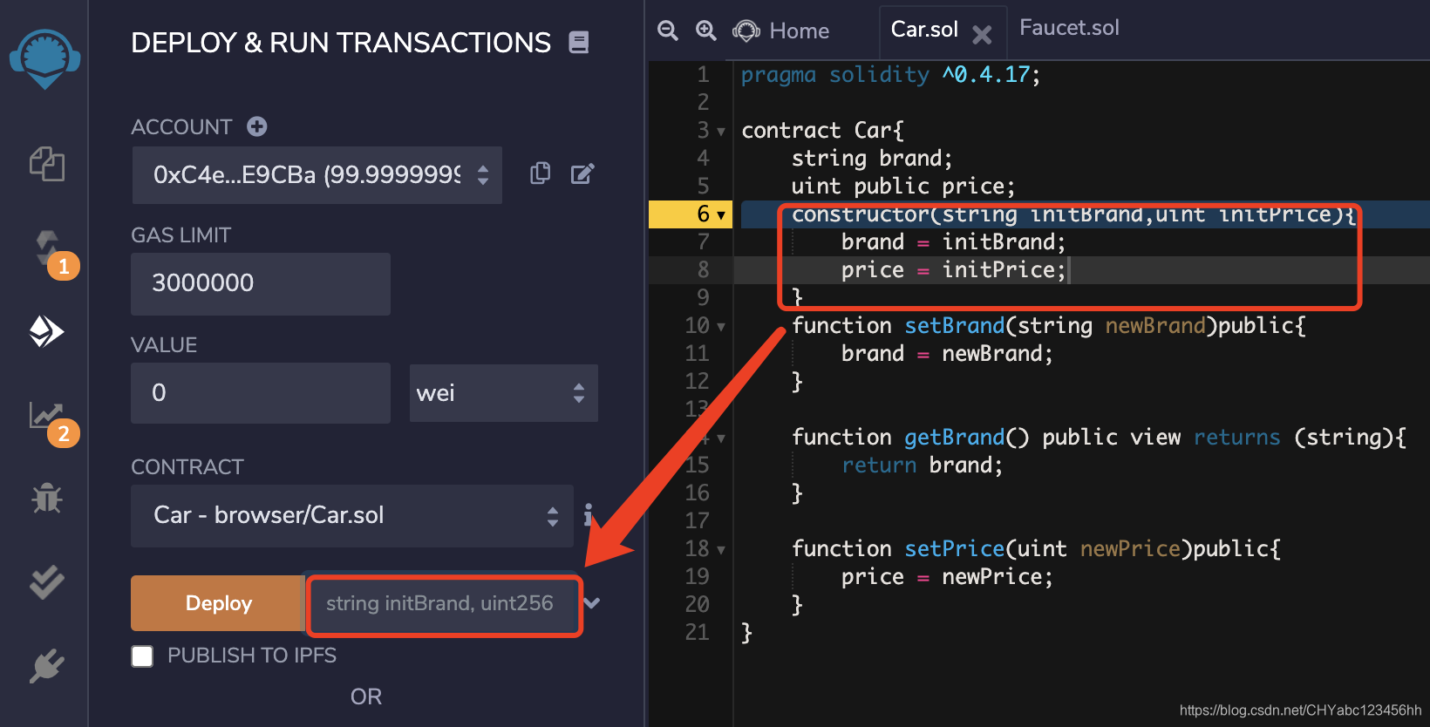Click line number 21 in the gutter

click(x=697, y=632)
